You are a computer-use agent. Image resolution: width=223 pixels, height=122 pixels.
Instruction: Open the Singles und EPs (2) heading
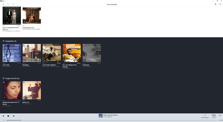point(12,78)
